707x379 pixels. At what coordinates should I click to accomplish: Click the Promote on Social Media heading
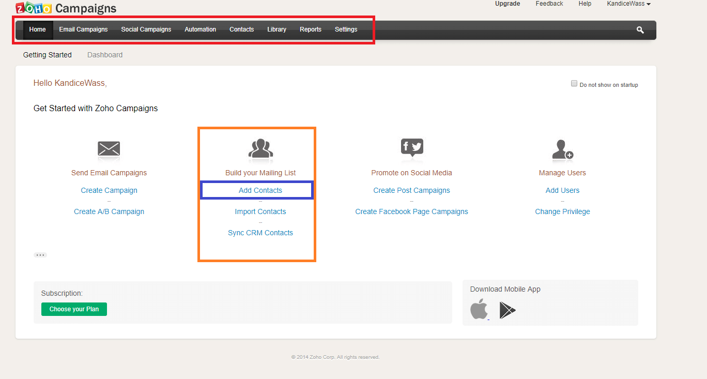click(412, 173)
